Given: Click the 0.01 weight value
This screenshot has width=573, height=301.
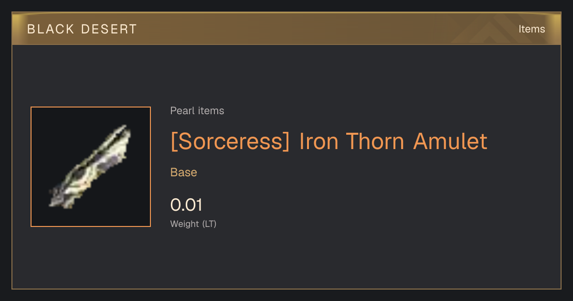Looking at the screenshot, I should click(x=187, y=205).
